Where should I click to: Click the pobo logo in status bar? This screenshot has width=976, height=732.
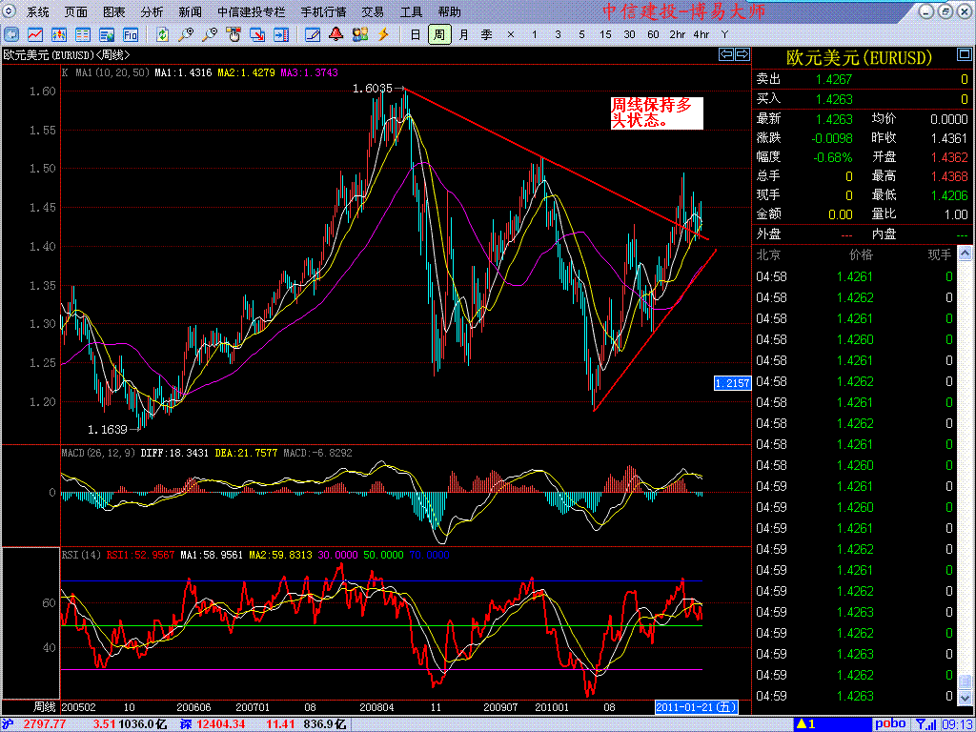coord(892,724)
